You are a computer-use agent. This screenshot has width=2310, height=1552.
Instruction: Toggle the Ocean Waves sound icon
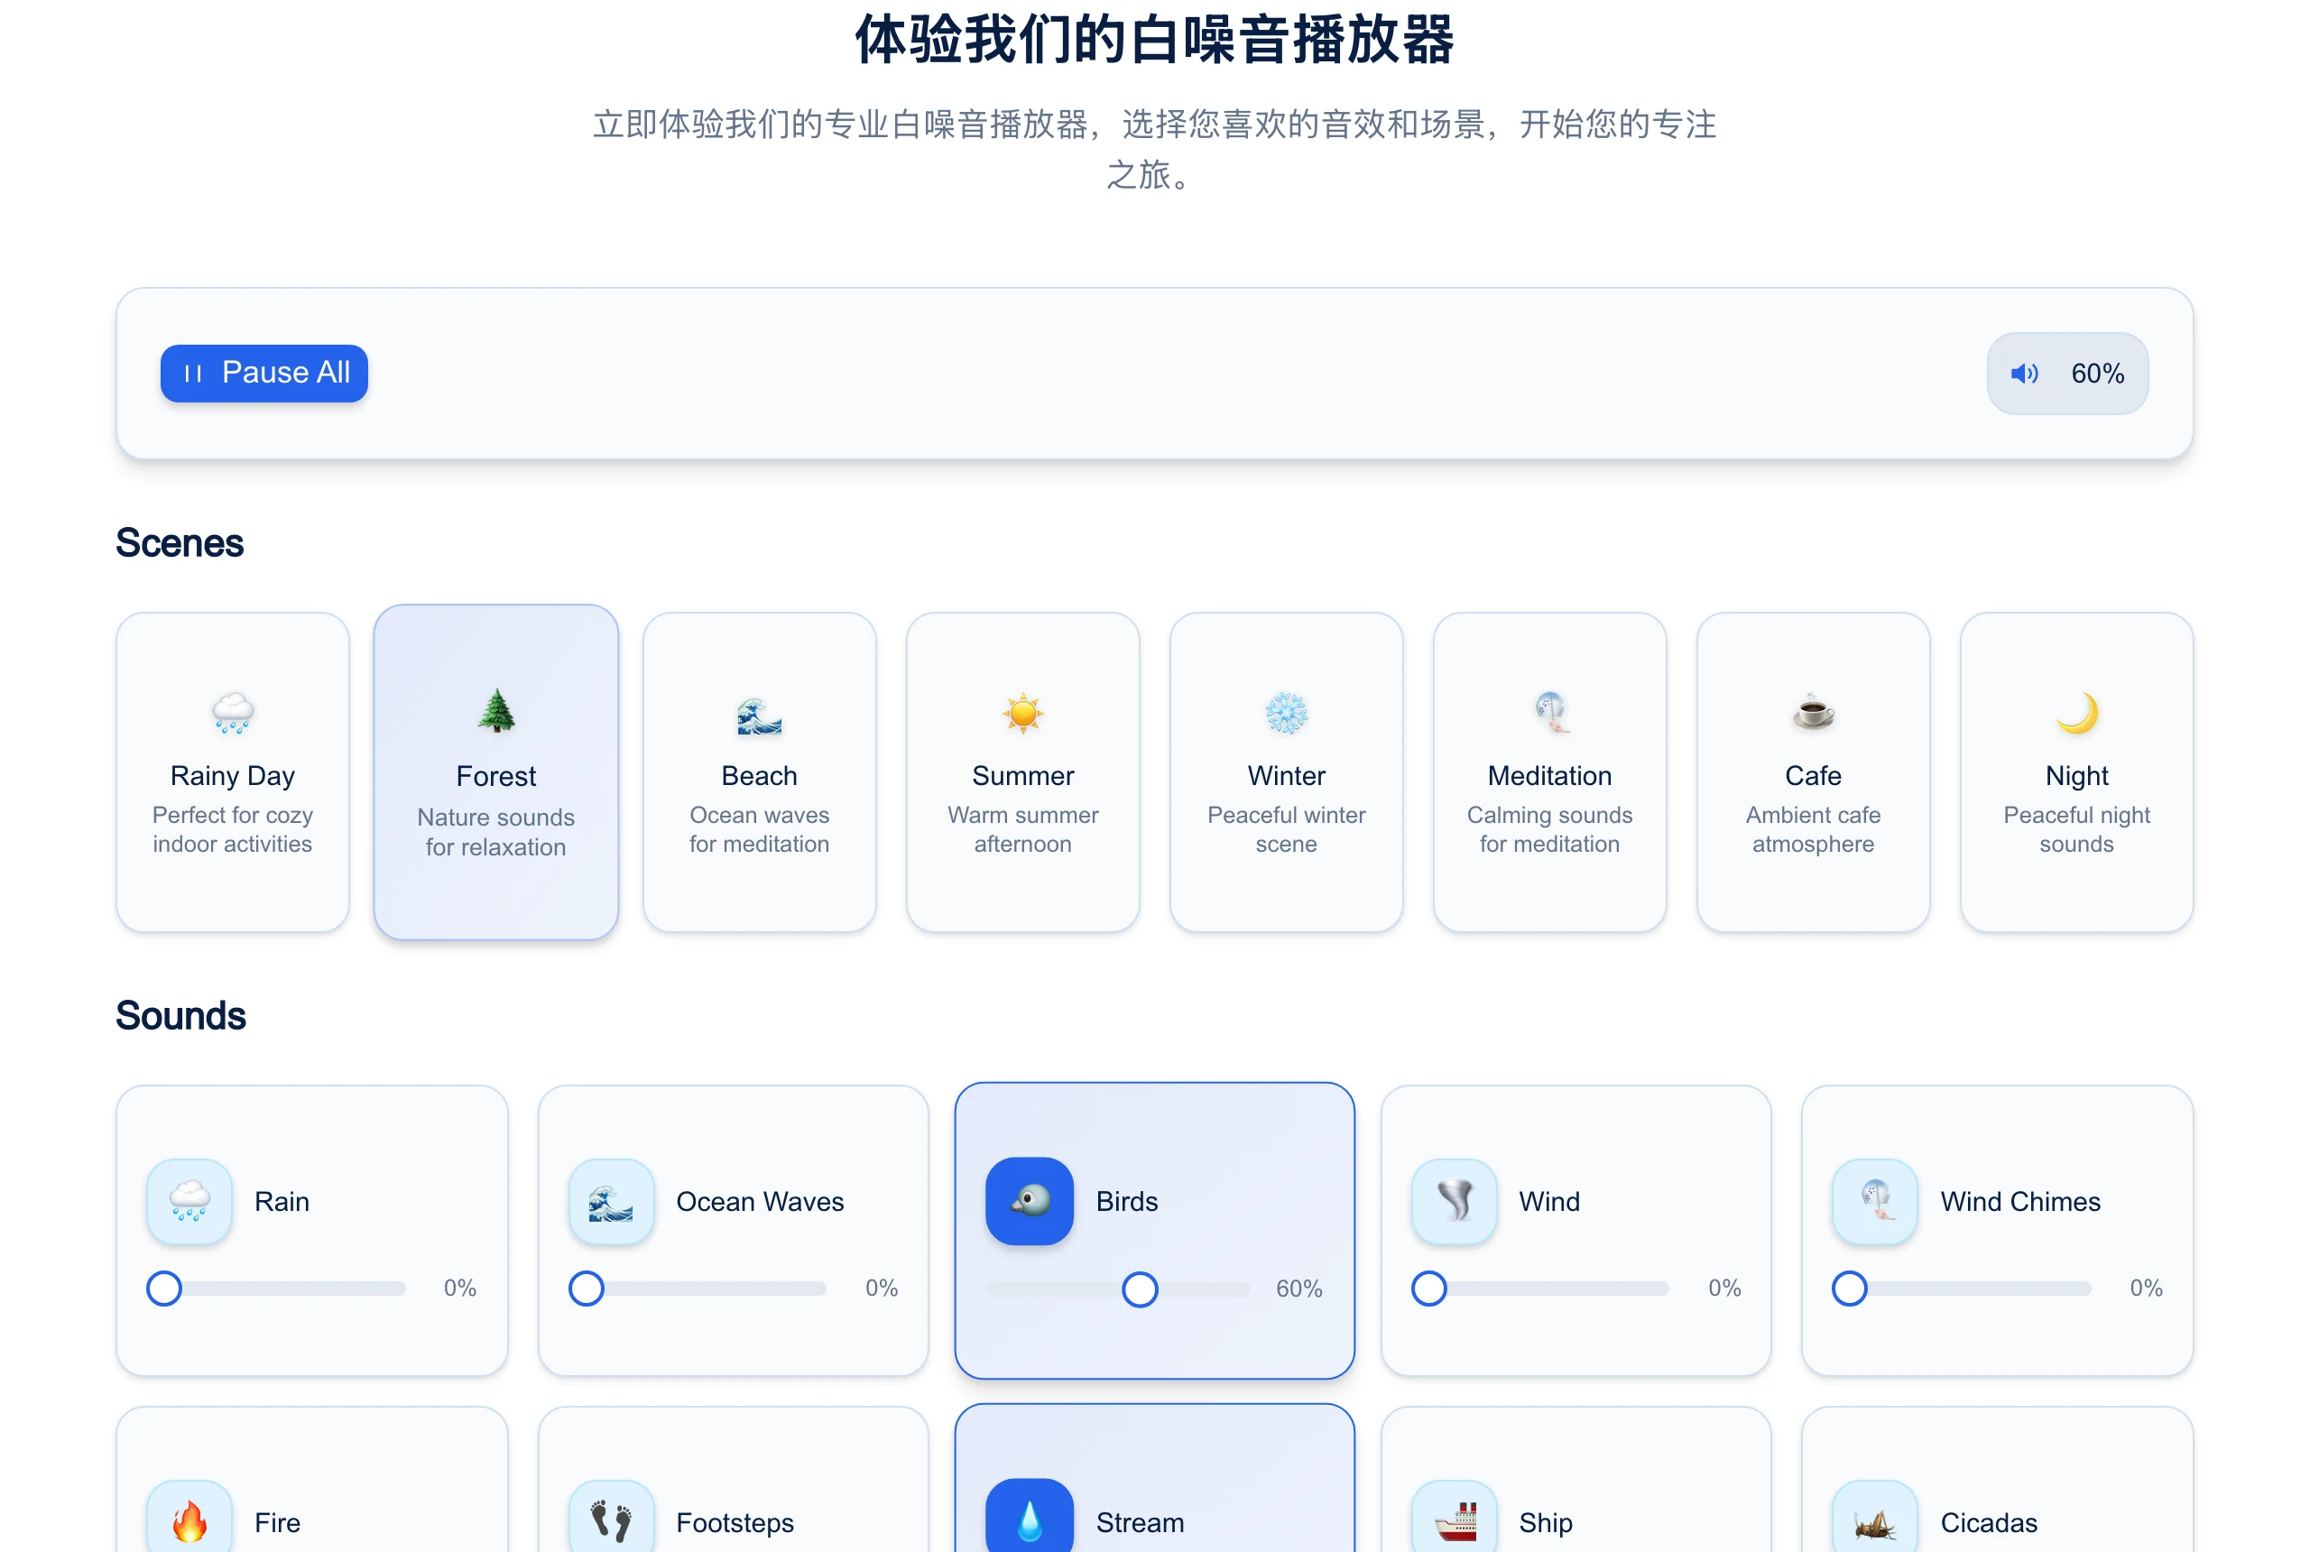pos(611,1202)
